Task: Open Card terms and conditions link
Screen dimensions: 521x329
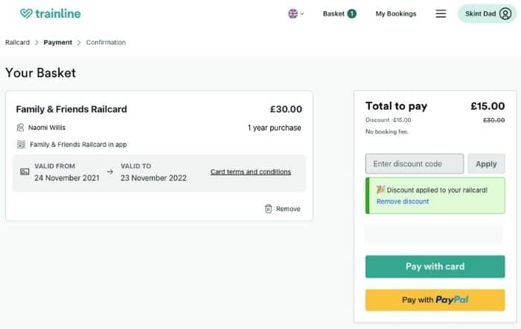Action: [251, 172]
